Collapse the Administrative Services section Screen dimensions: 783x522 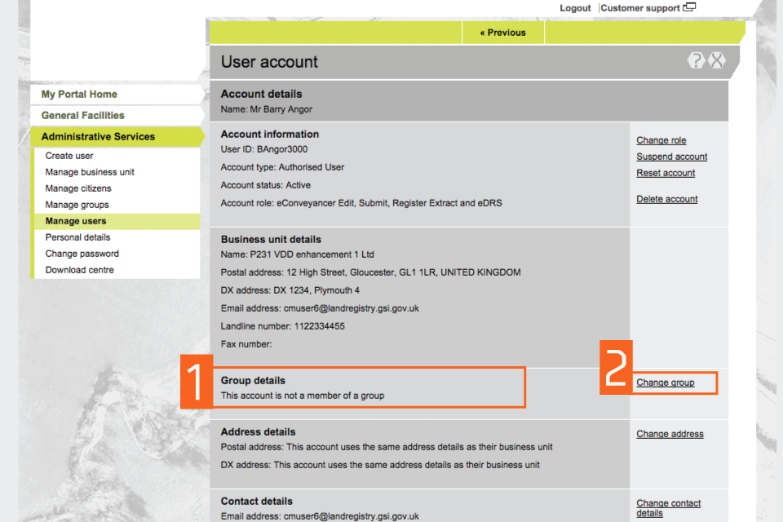pyautogui.click(x=98, y=137)
